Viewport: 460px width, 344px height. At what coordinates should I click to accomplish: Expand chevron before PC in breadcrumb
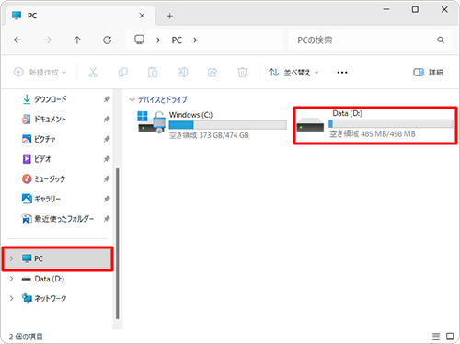pos(158,40)
